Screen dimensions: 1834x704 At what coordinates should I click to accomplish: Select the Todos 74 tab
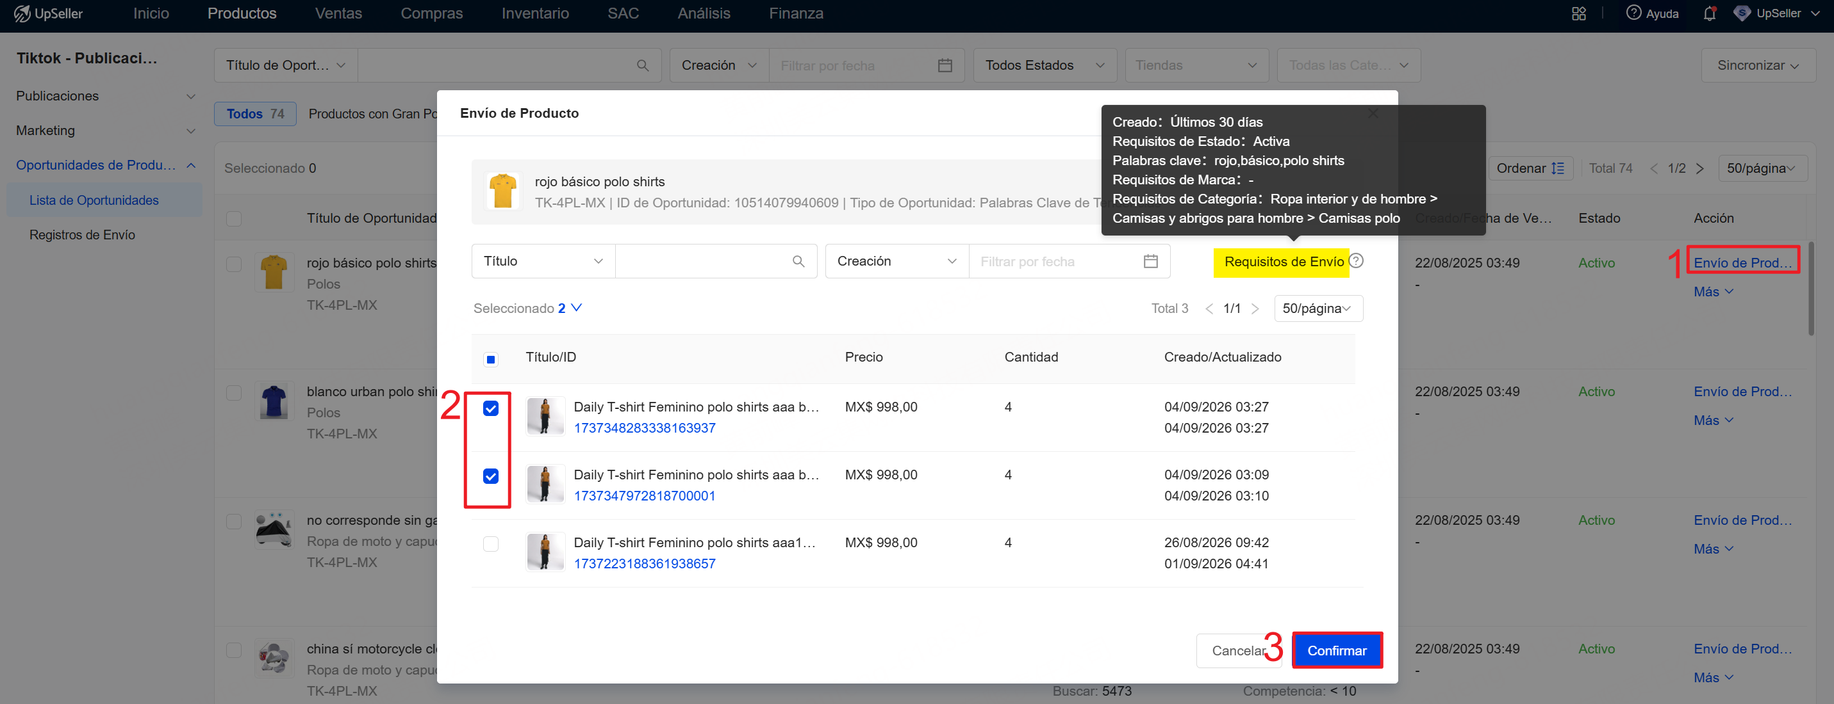point(255,114)
